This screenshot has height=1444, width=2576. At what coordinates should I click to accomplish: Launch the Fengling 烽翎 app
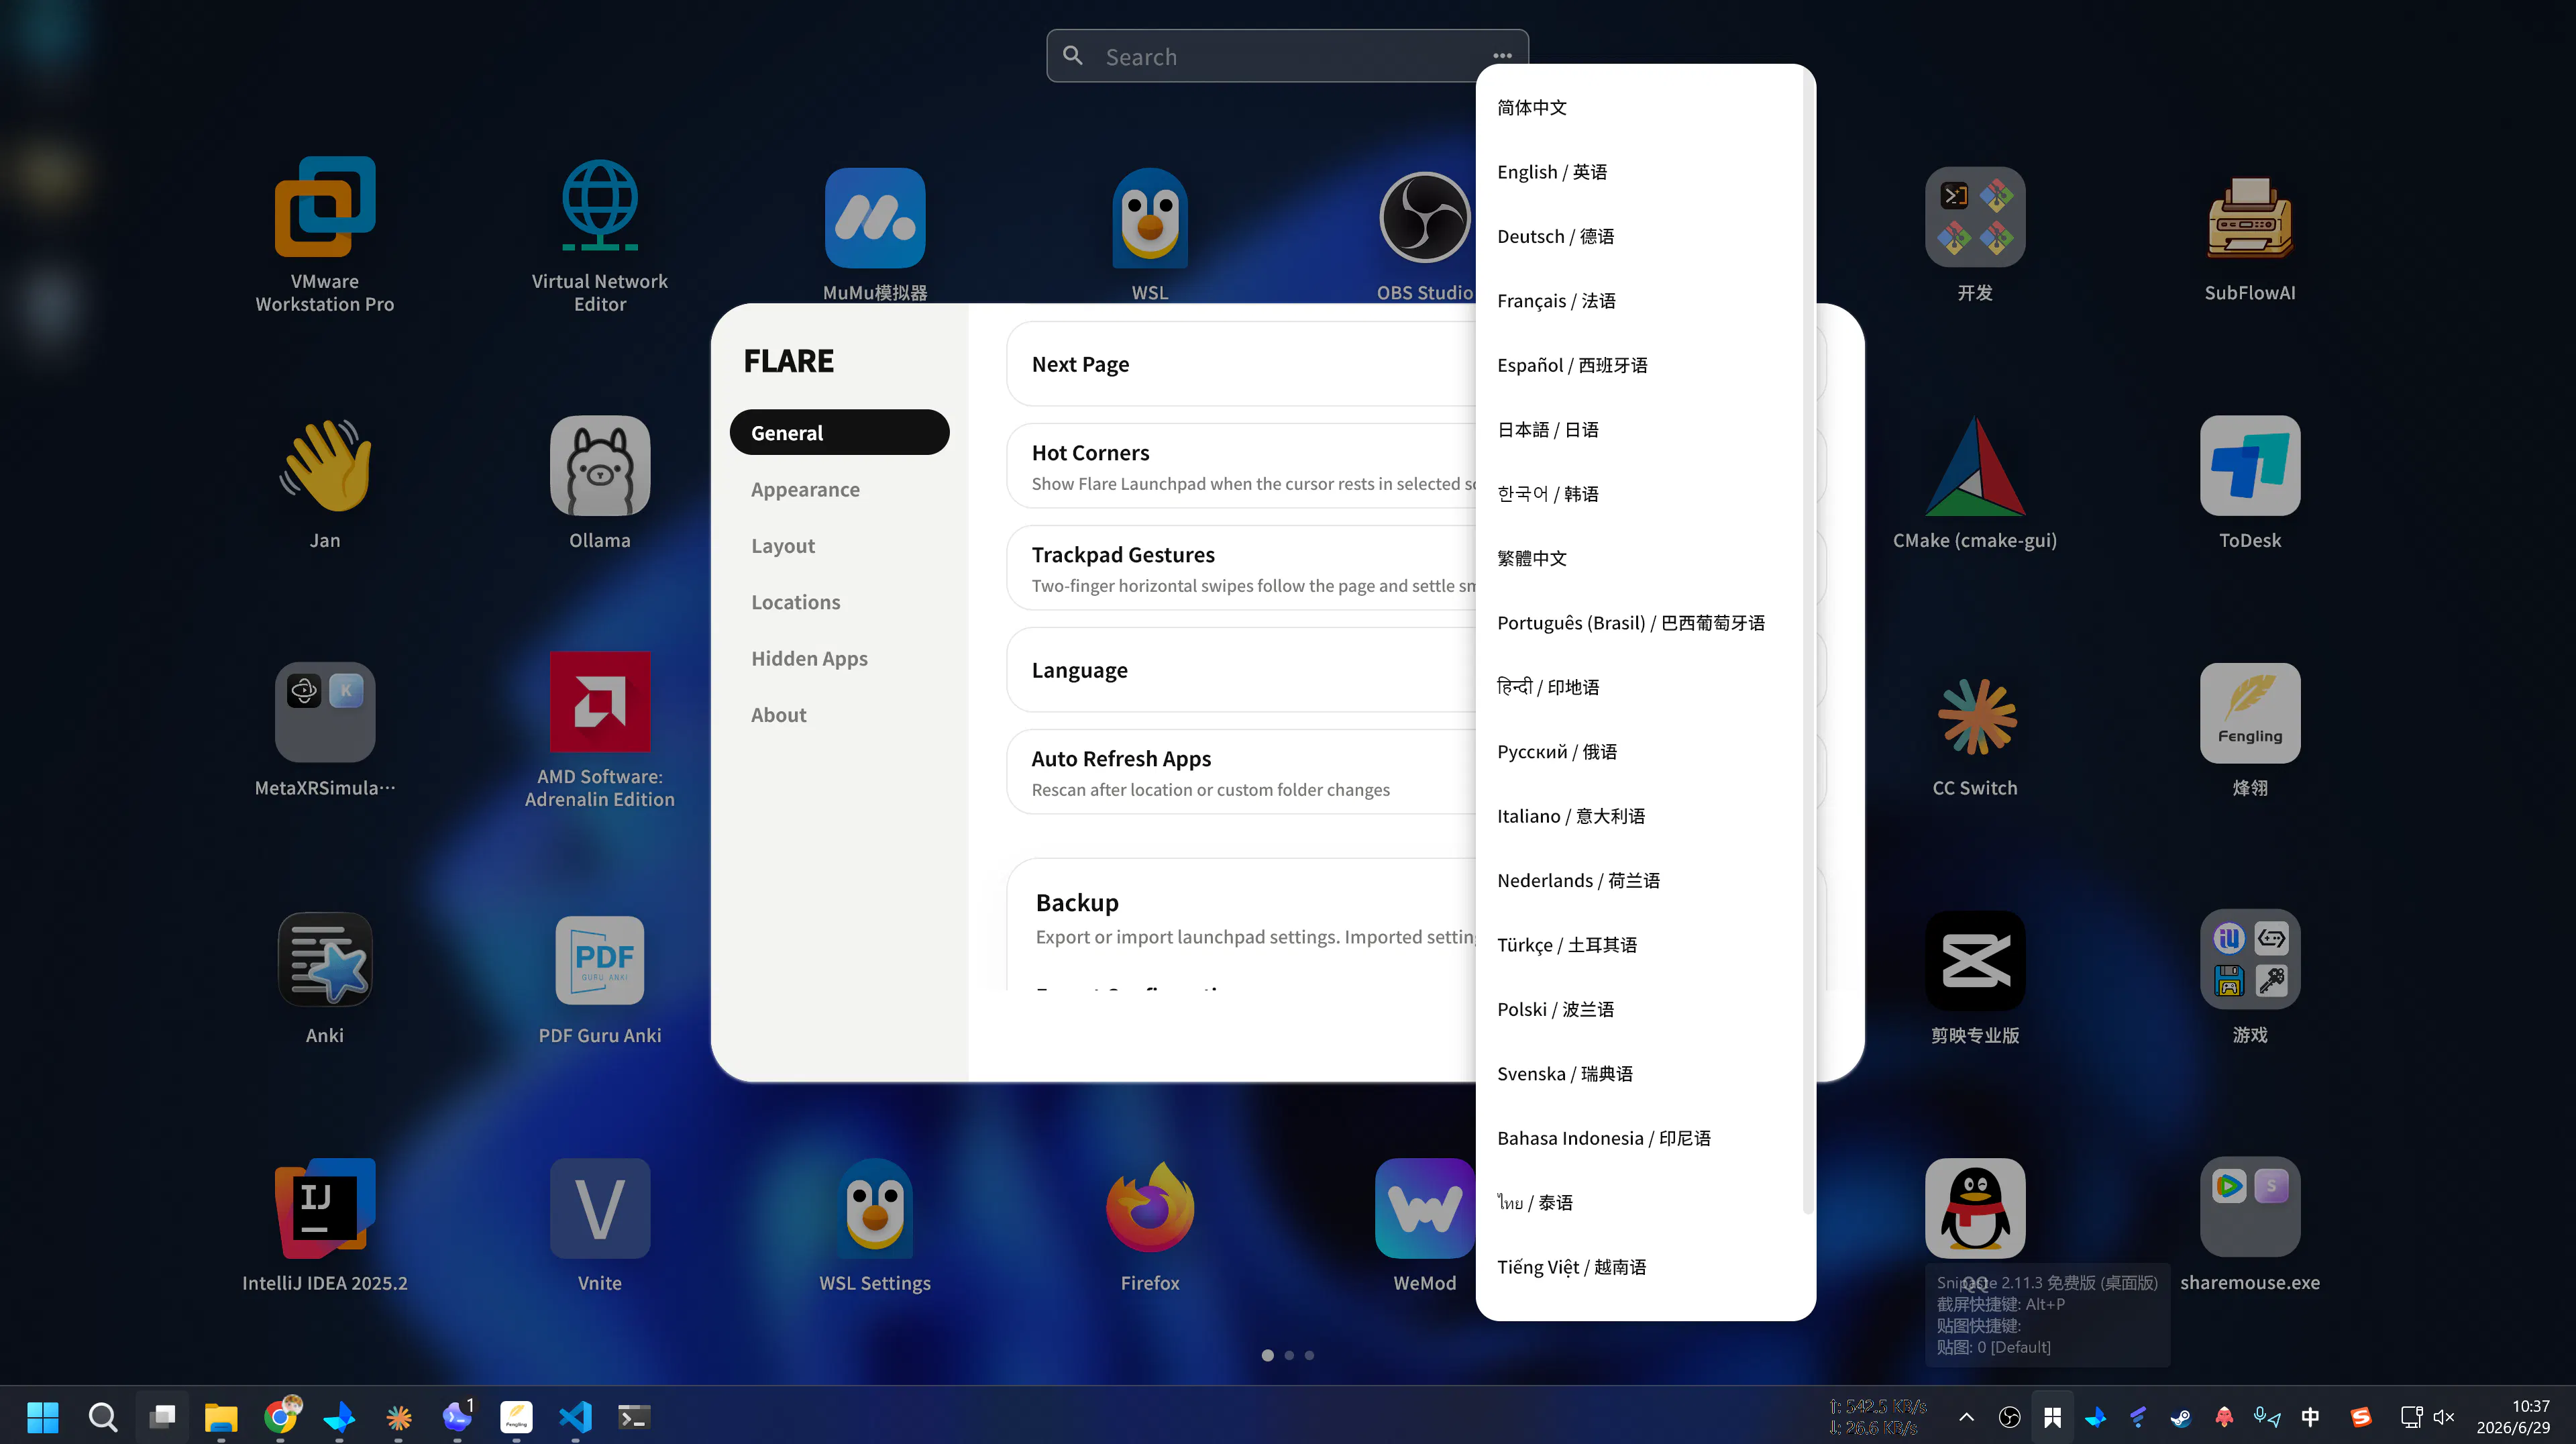pyautogui.click(x=2250, y=712)
